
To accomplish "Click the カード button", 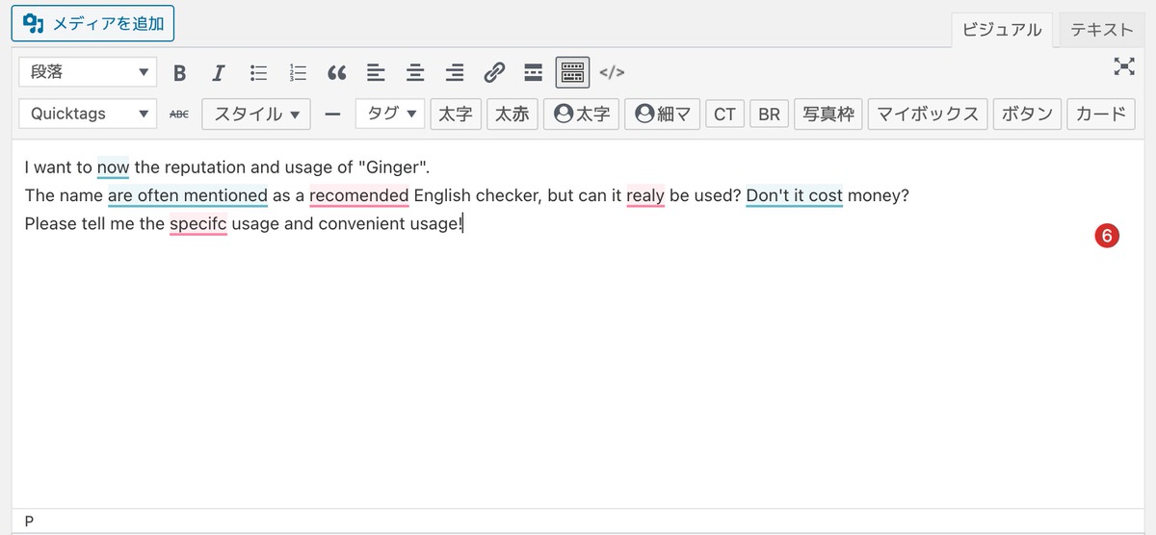I will 1099,114.
